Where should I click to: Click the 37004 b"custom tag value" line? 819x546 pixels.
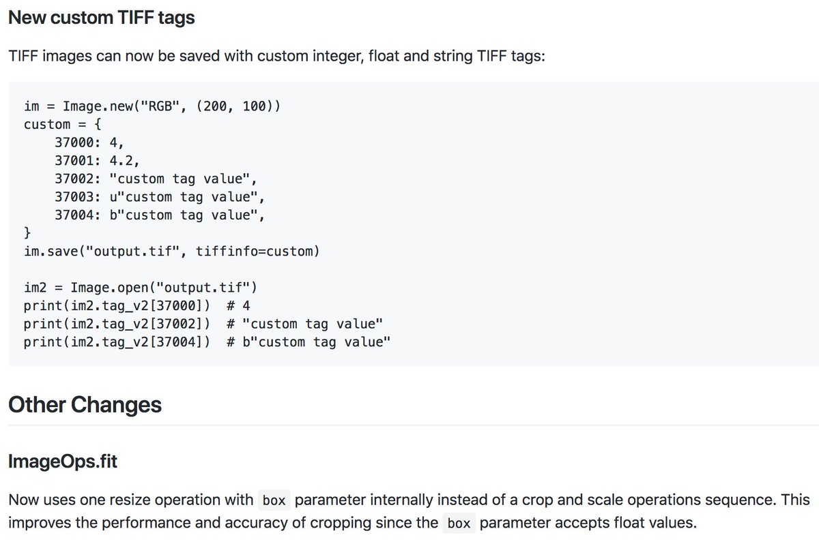(160, 215)
